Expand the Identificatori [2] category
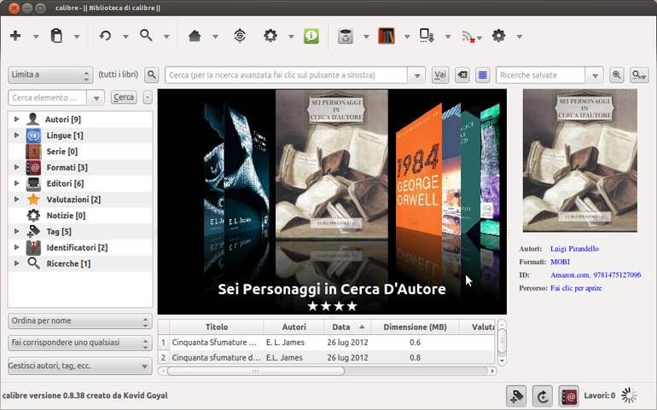This screenshot has width=657, height=410. pyautogui.click(x=16, y=247)
